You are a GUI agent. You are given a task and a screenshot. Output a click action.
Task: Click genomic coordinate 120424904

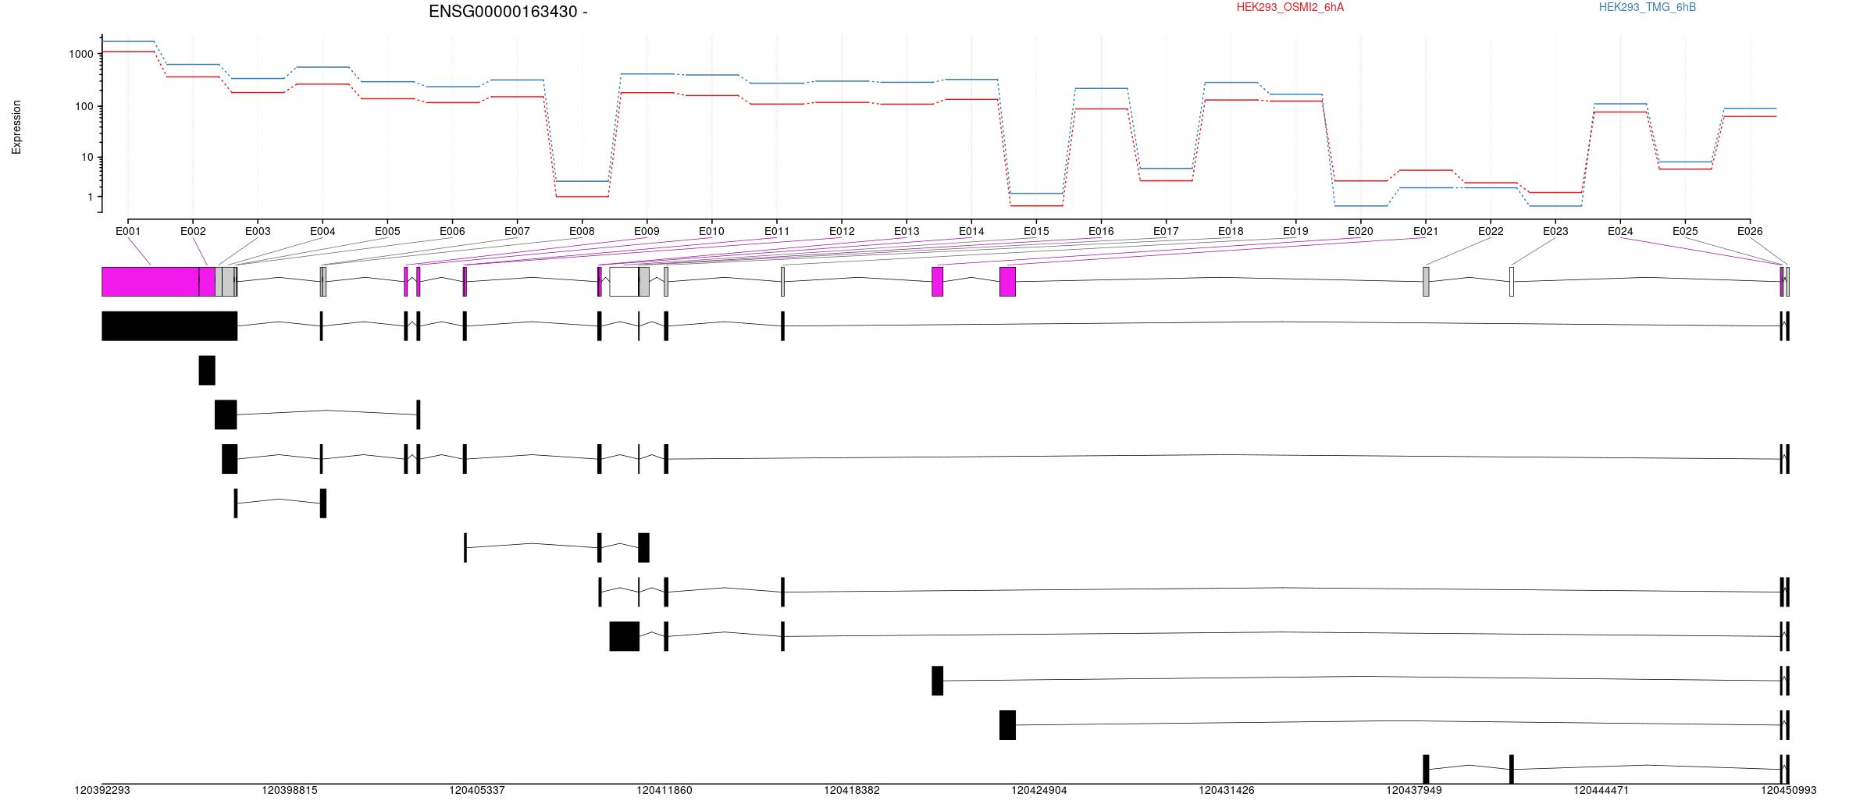[x=1039, y=790]
